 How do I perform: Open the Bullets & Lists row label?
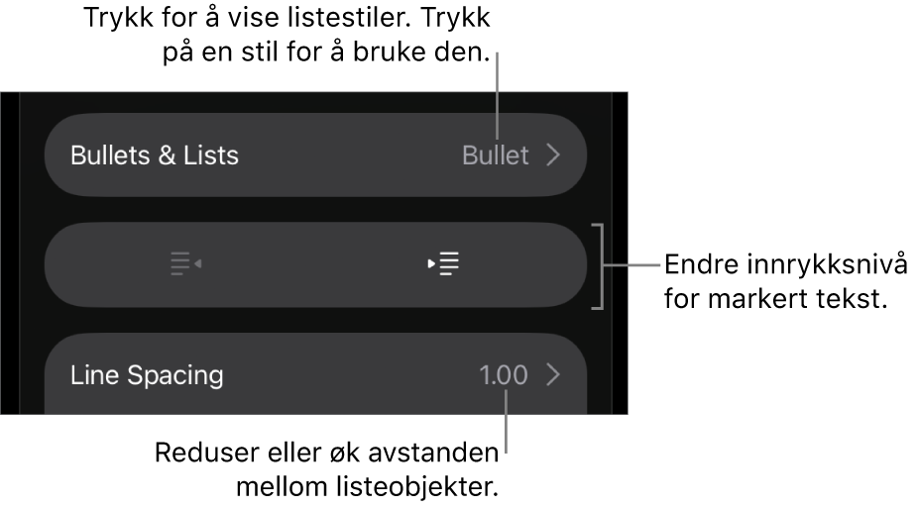pyautogui.click(x=155, y=155)
